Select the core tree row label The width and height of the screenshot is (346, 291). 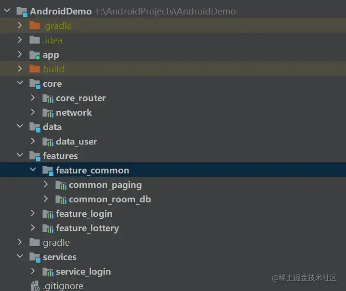tap(52, 84)
